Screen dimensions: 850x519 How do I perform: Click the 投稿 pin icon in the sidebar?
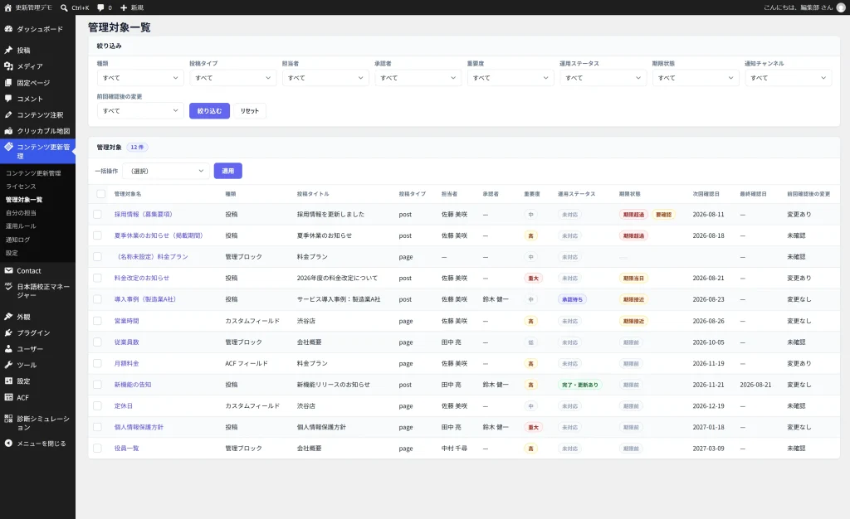point(8,50)
